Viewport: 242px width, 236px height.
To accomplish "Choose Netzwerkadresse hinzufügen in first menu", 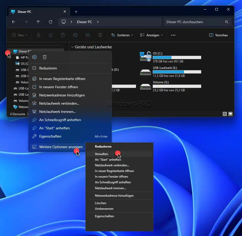I will (70, 95).
